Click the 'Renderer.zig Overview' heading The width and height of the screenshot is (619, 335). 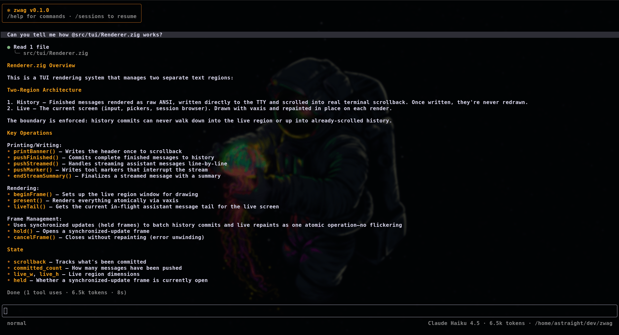click(x=41, y=66)
